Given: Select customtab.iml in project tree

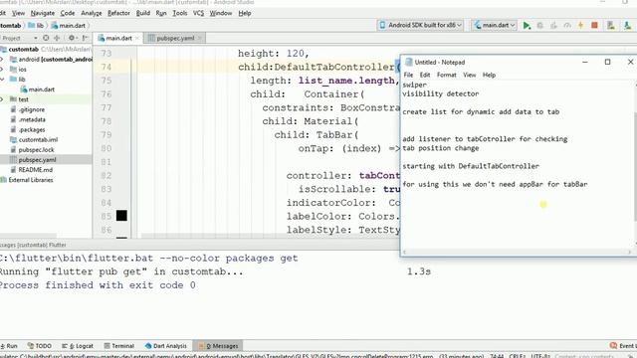Looking at the screenshot, I should [x=34, y=139].
